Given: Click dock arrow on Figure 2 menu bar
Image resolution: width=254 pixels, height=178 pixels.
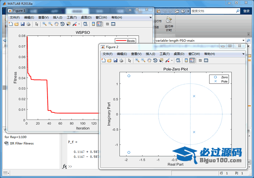Looking at the screenshot, I should coord(243,54).
